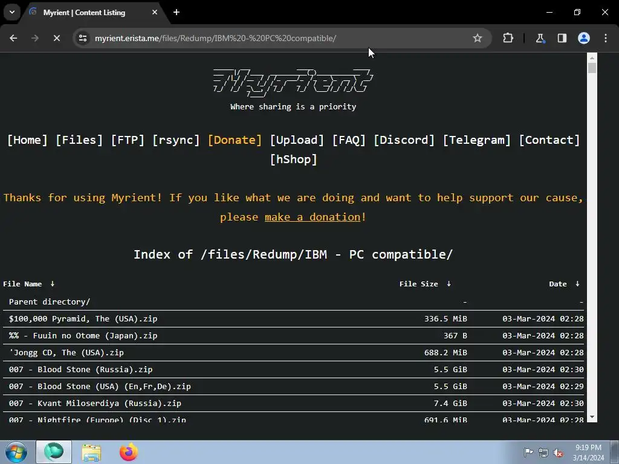Open site information icon in address bar
Screen dimensions: 619x464
click(x=82, y=38)
